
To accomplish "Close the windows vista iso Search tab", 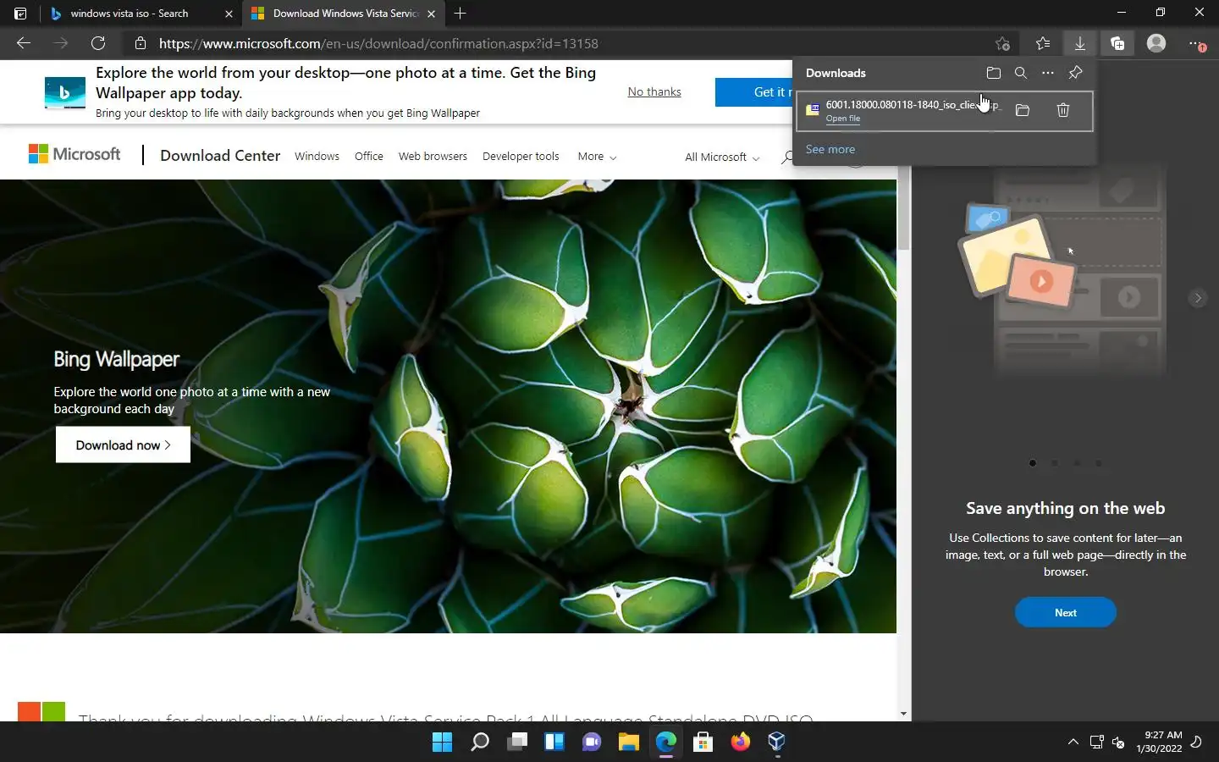I will (229, 14).
